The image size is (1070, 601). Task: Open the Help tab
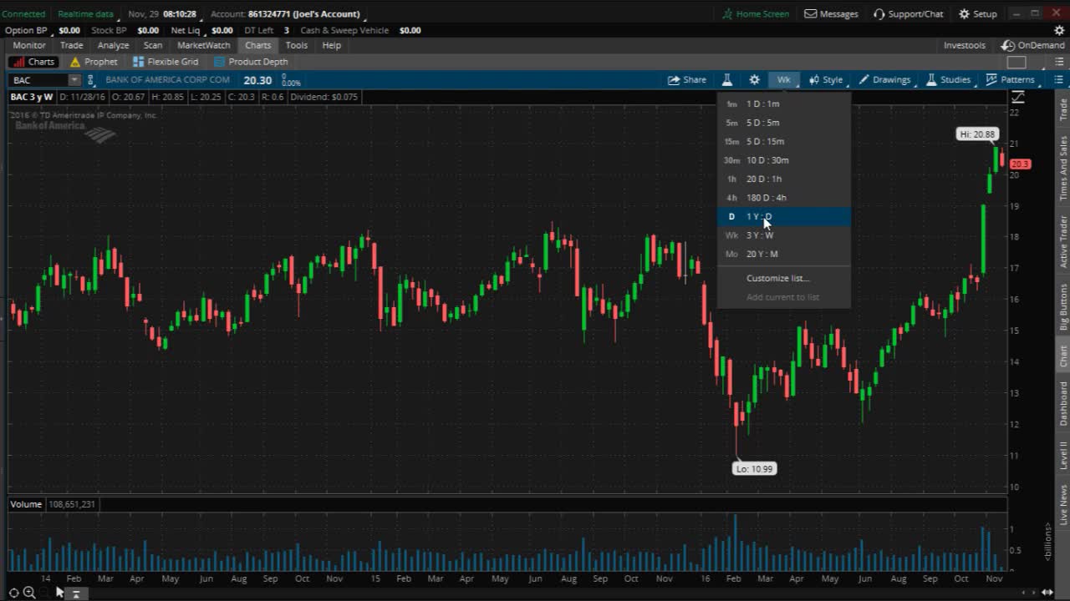click(x=332, y=45)
